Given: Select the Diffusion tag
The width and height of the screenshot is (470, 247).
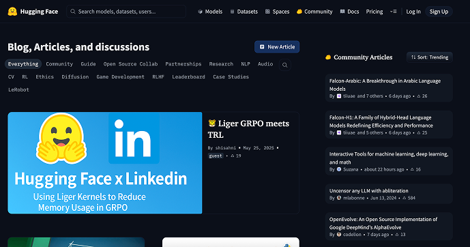Looking at the screenshot, I should [x=75, y=76].
